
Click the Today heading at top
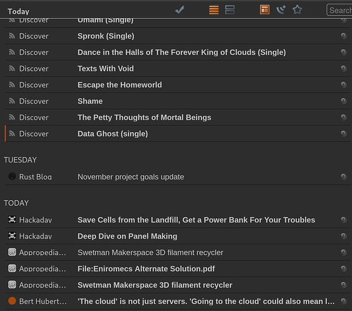click(x=18, y=11)
